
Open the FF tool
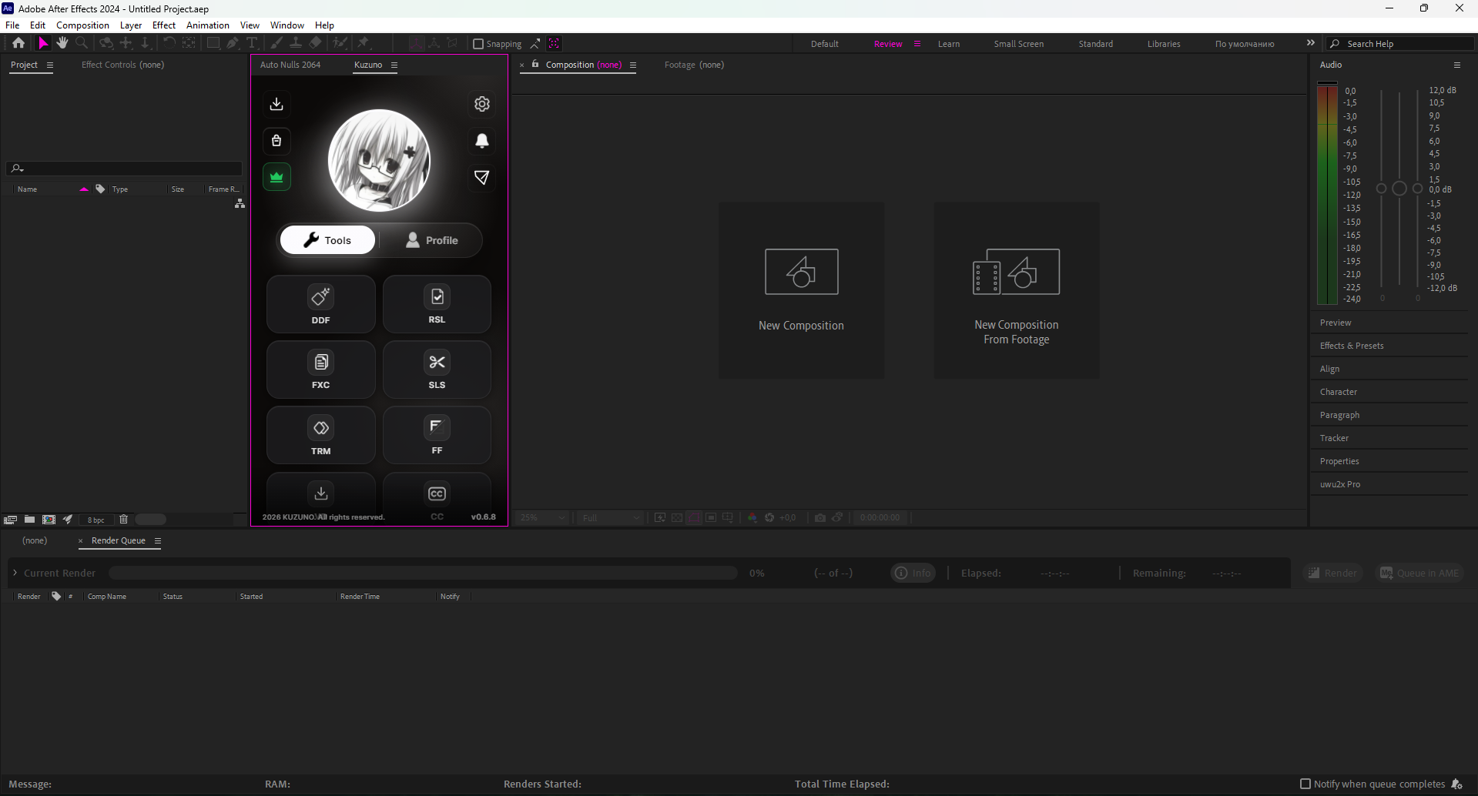pyautogui.click(x=437, y=436)
